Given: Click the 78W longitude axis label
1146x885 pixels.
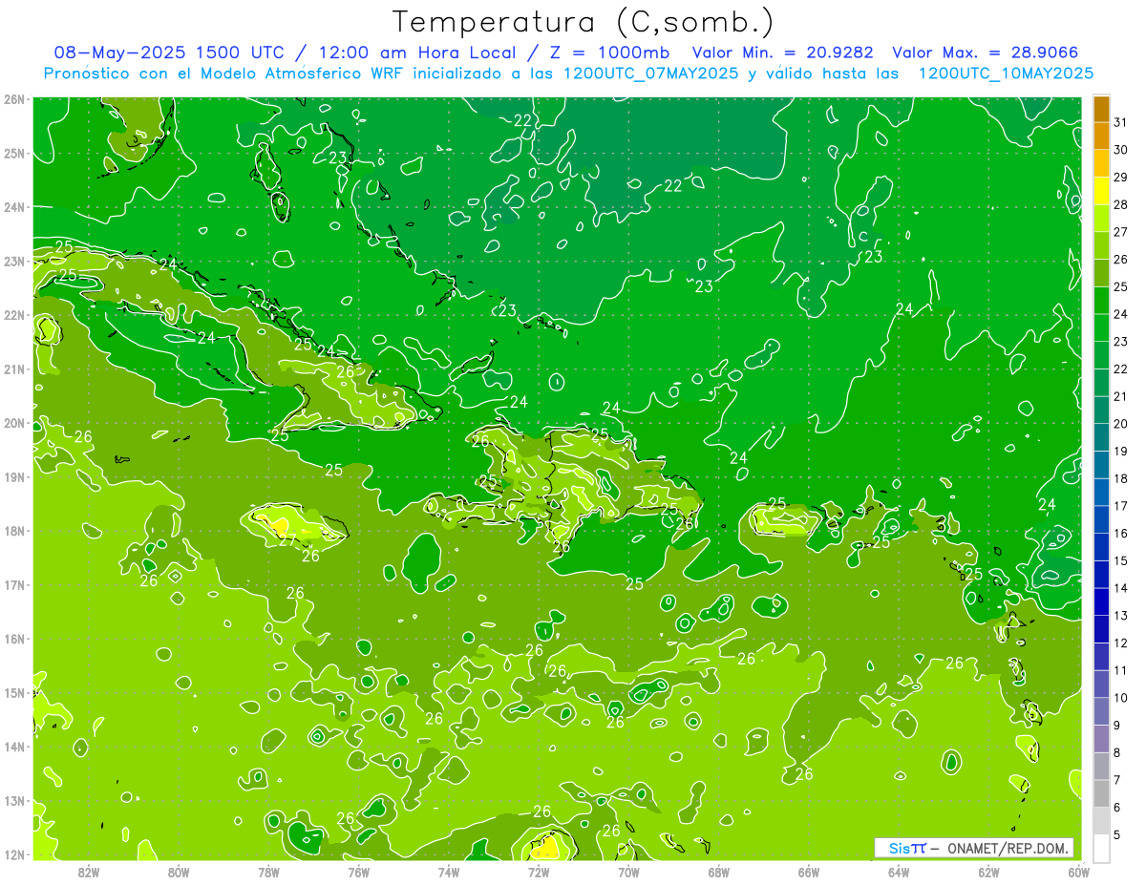Looking at the screenshot, I should point(268,872).
